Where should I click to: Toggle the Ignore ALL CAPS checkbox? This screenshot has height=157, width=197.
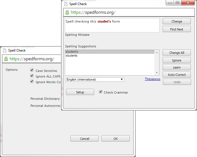[32, 76]
